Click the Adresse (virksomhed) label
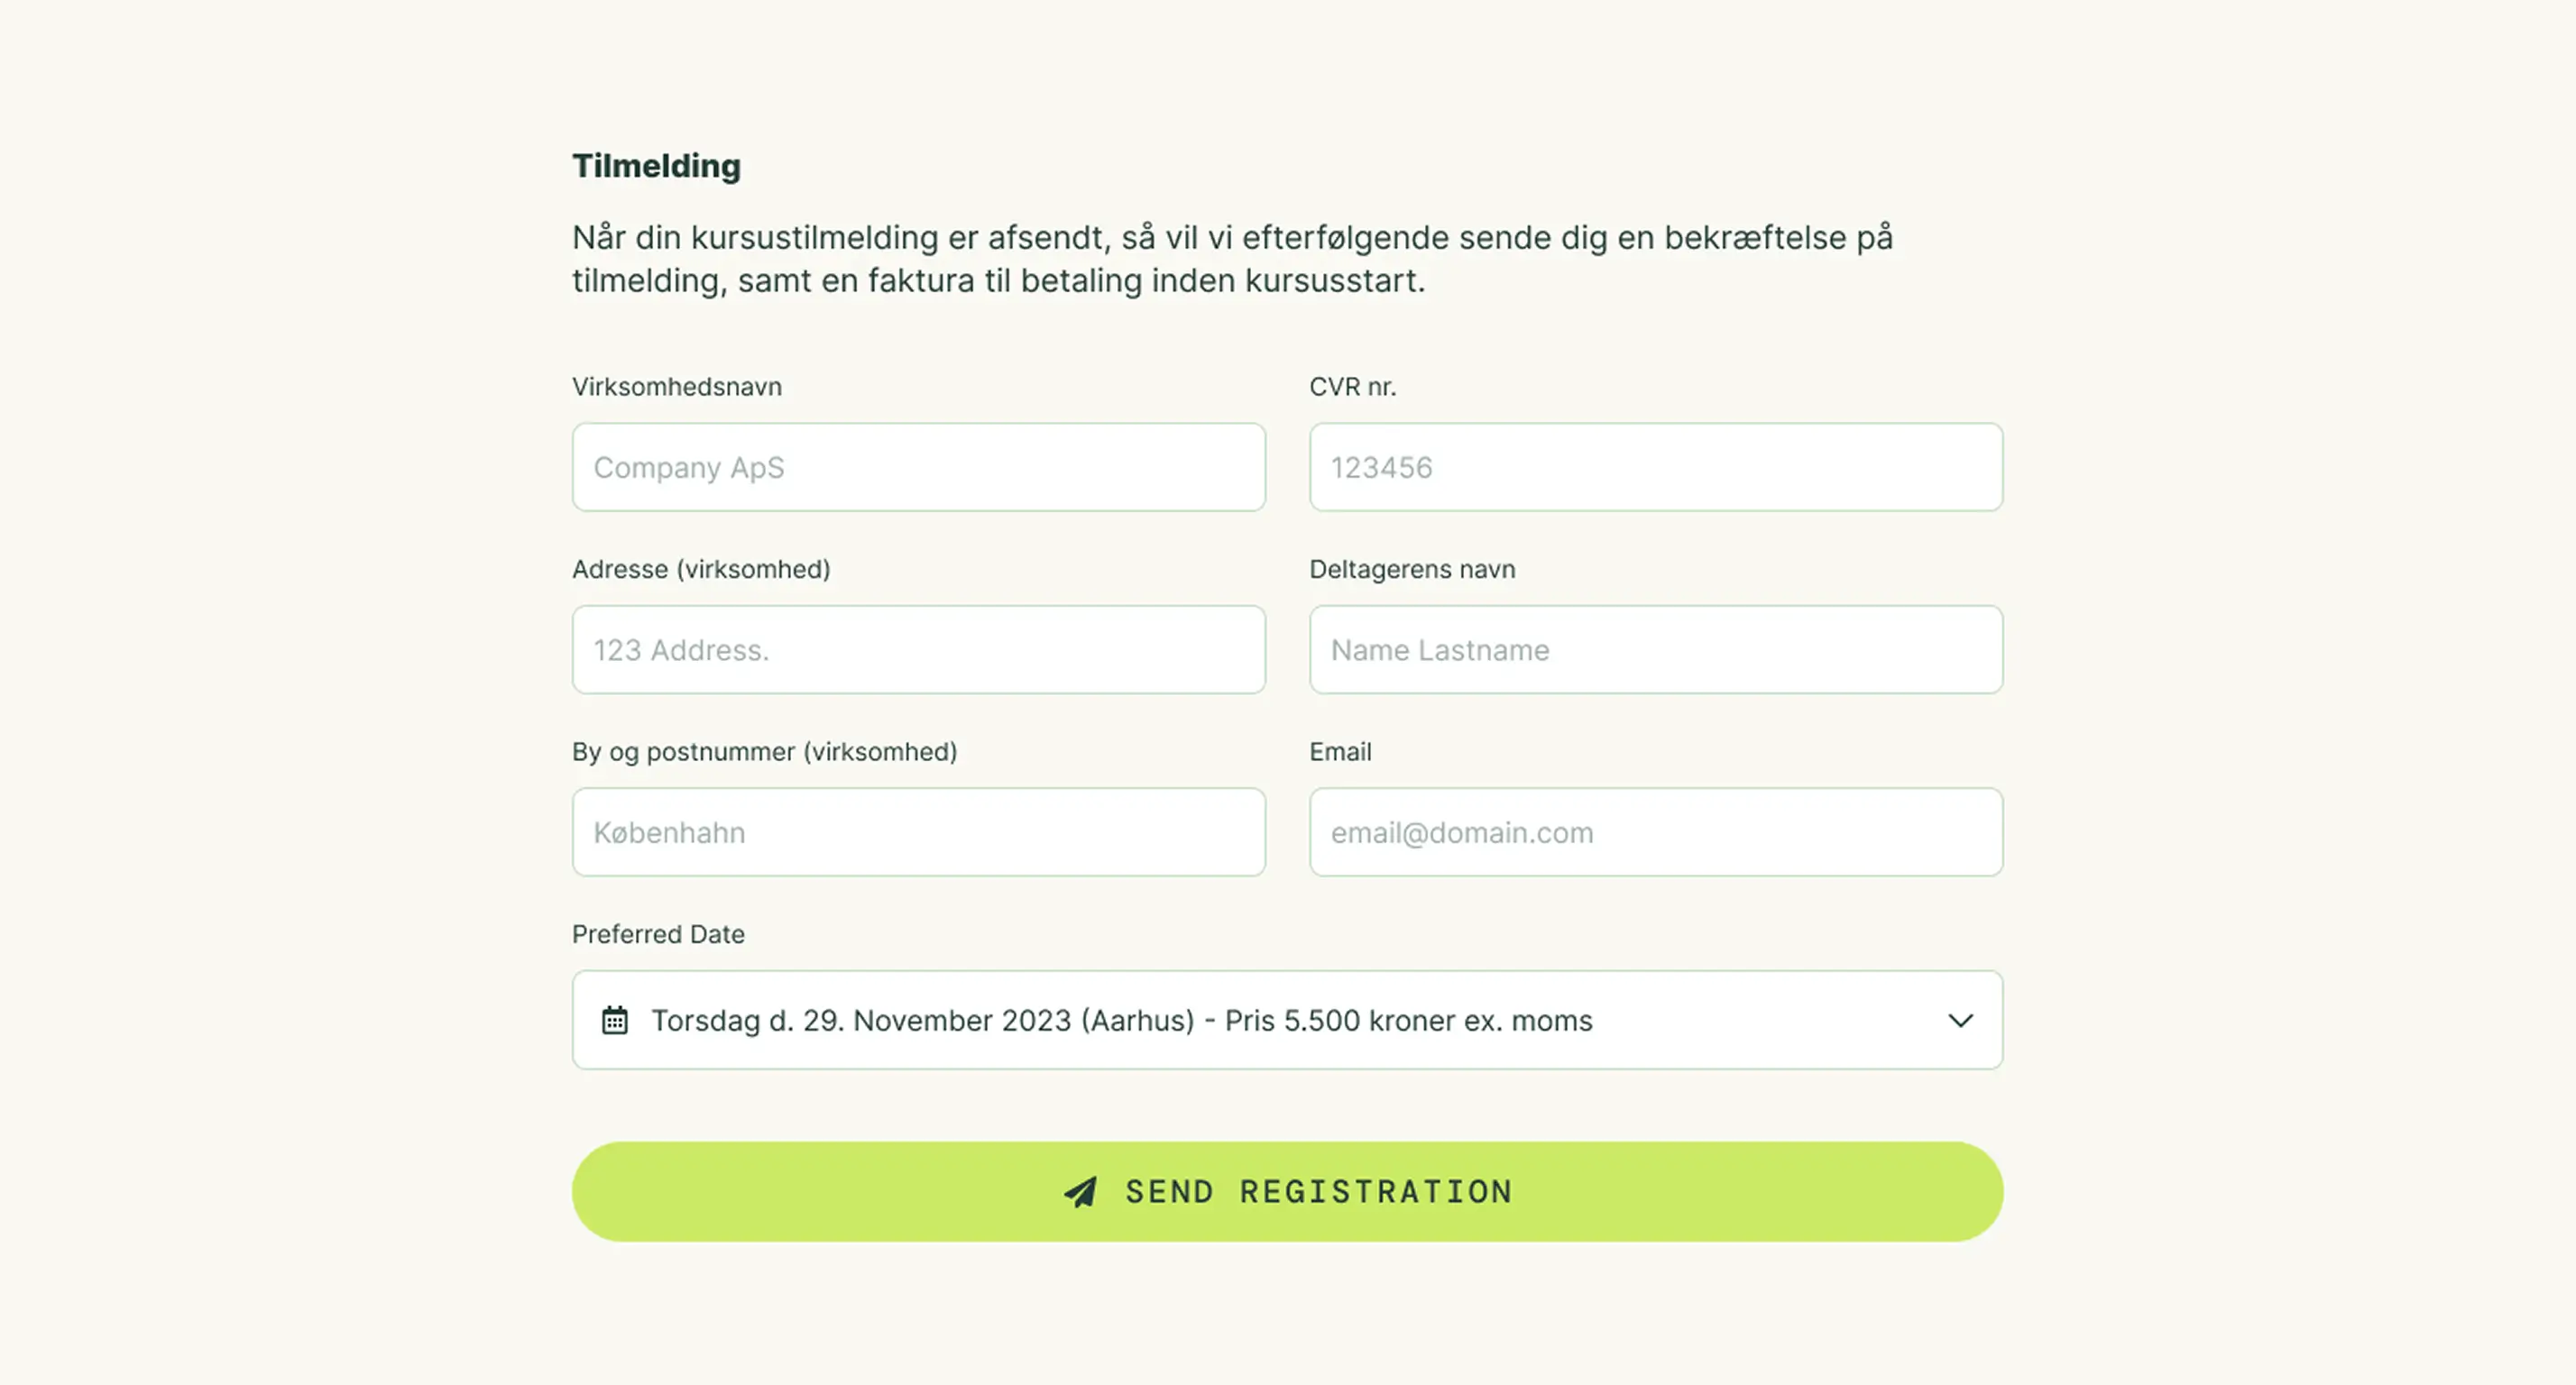2576x1385 pixels. point(701,569)
